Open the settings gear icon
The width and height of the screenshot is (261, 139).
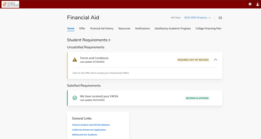point(250,4)
